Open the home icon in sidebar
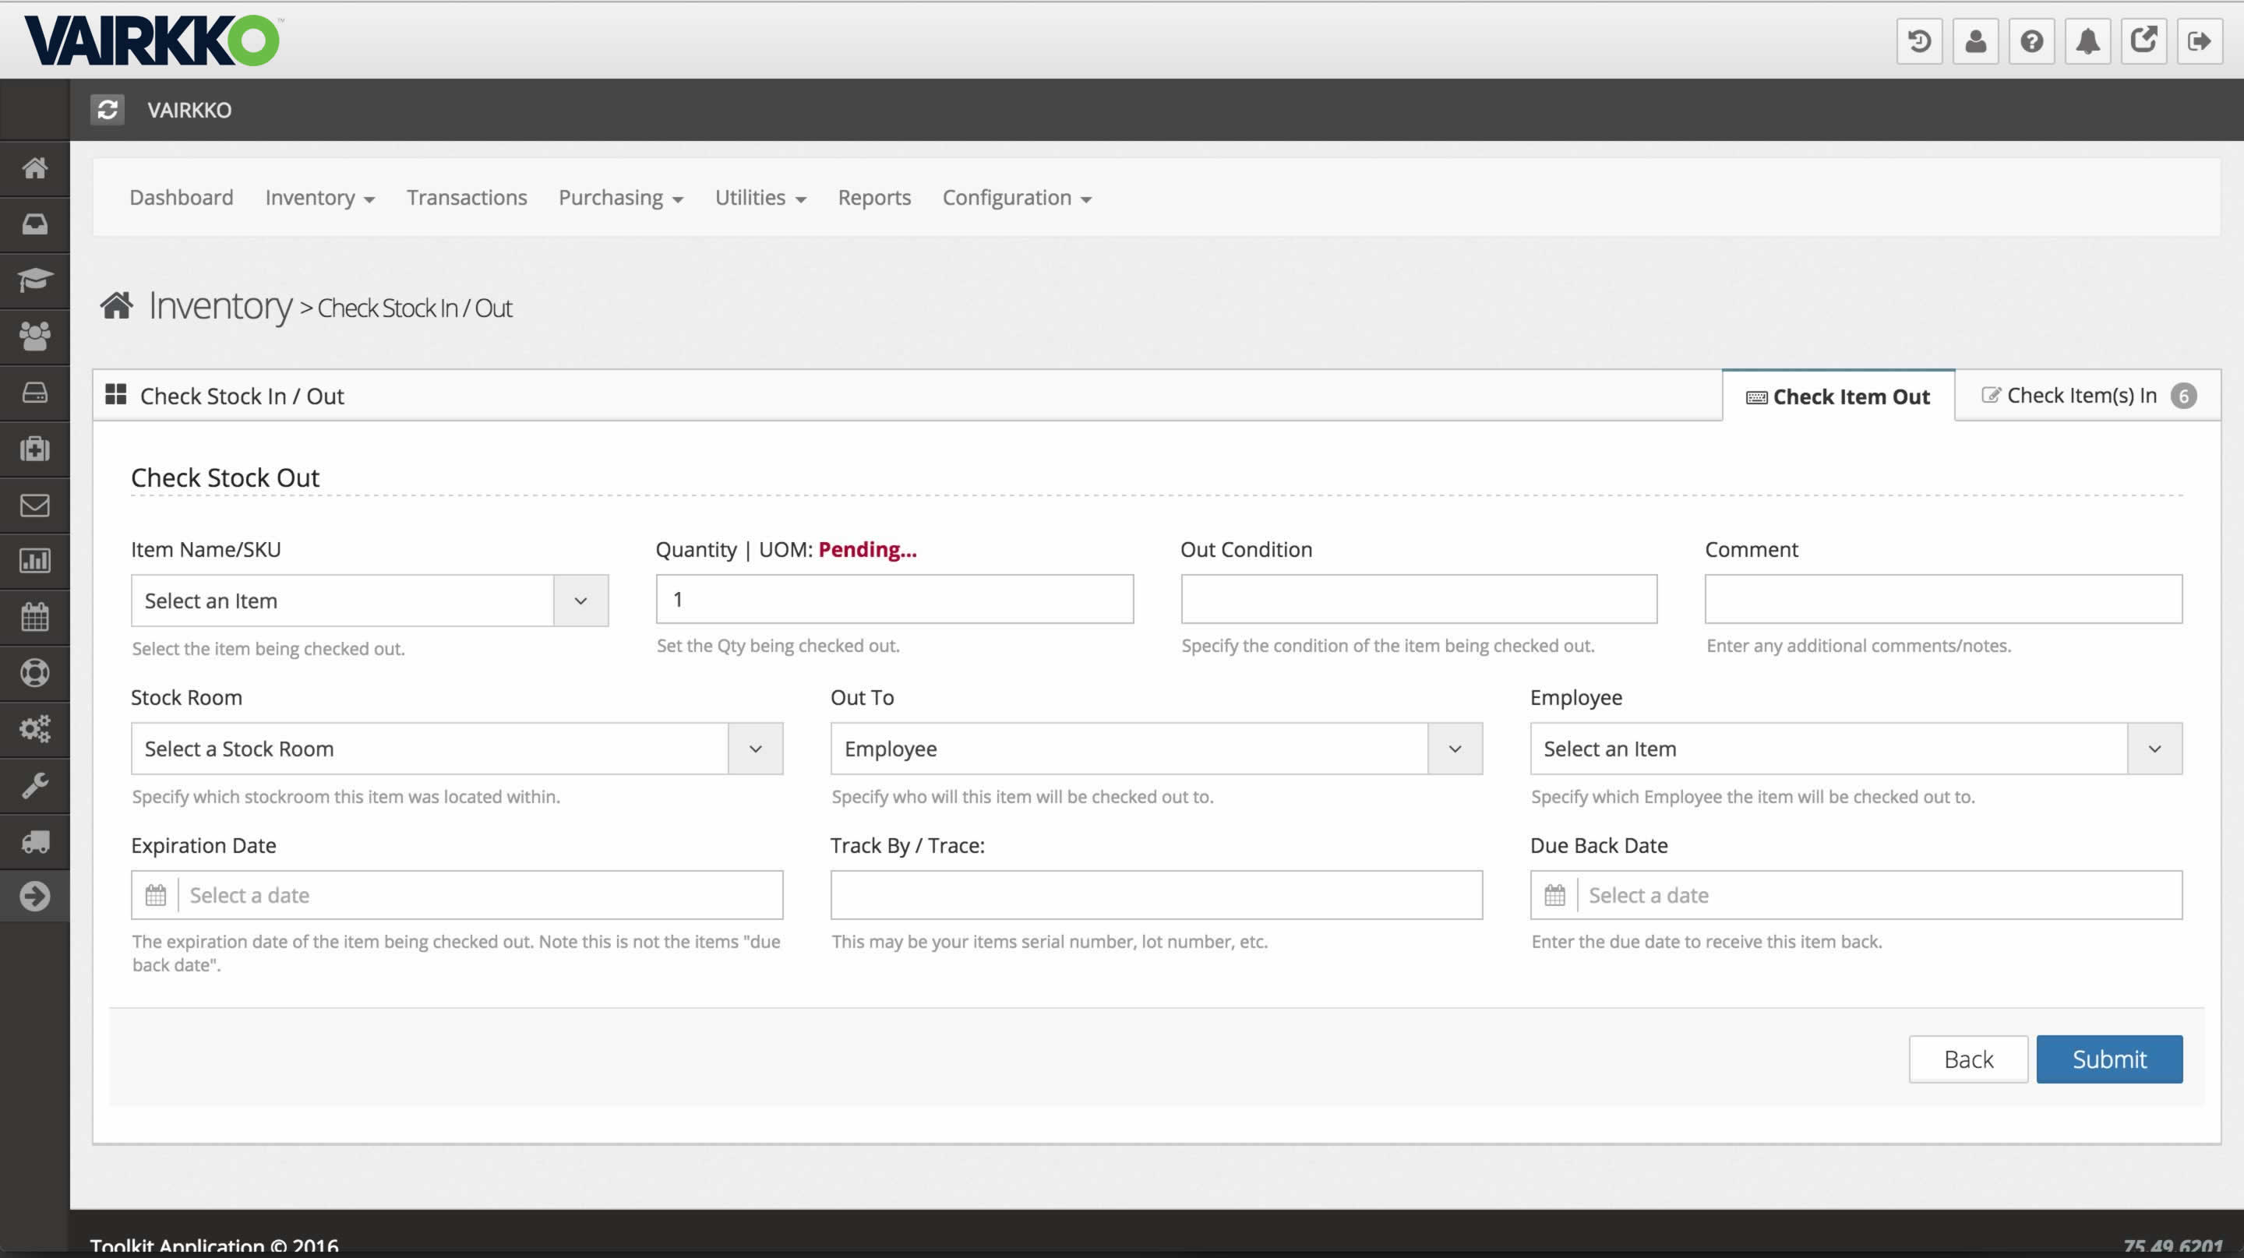The width and height of the screenshot is (2244, 1258). [35, 168]
